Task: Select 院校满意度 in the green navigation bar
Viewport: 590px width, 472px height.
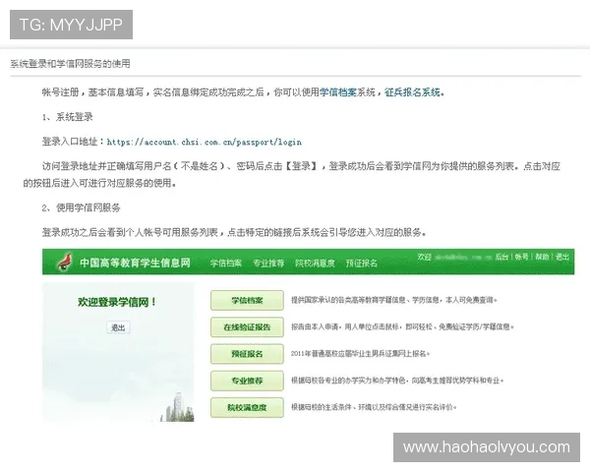Action: pos(315,263)
